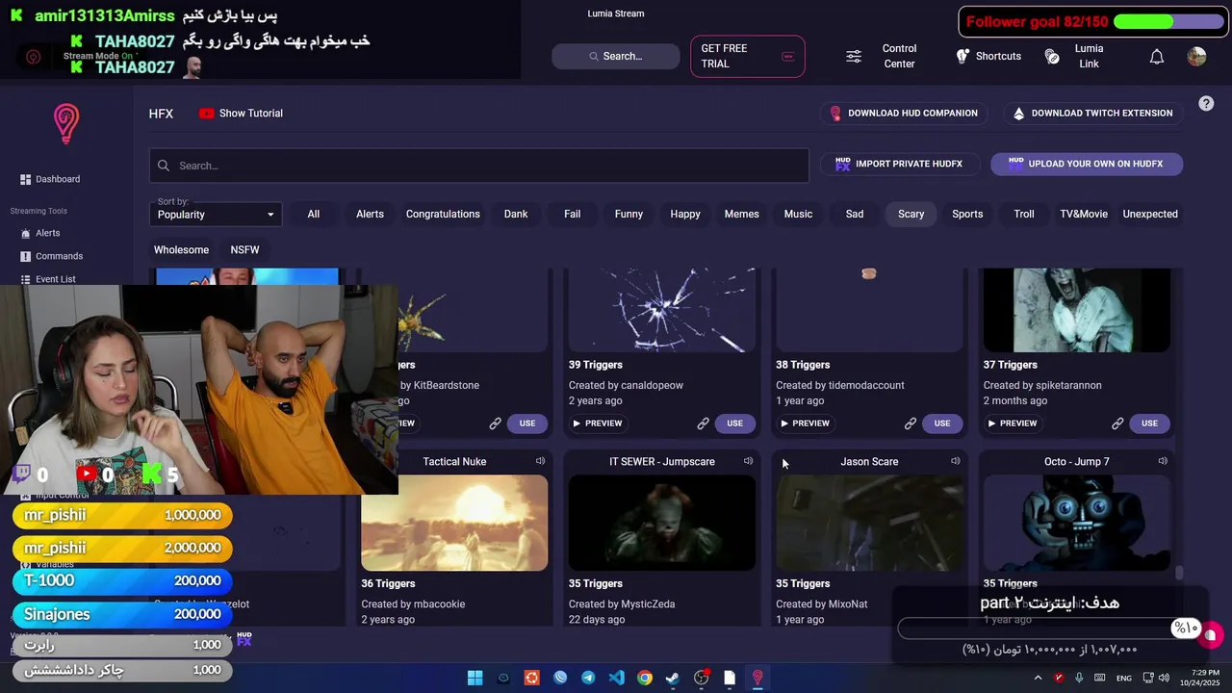
Task: Select the Alerts category tab
Action: [370, 214]
